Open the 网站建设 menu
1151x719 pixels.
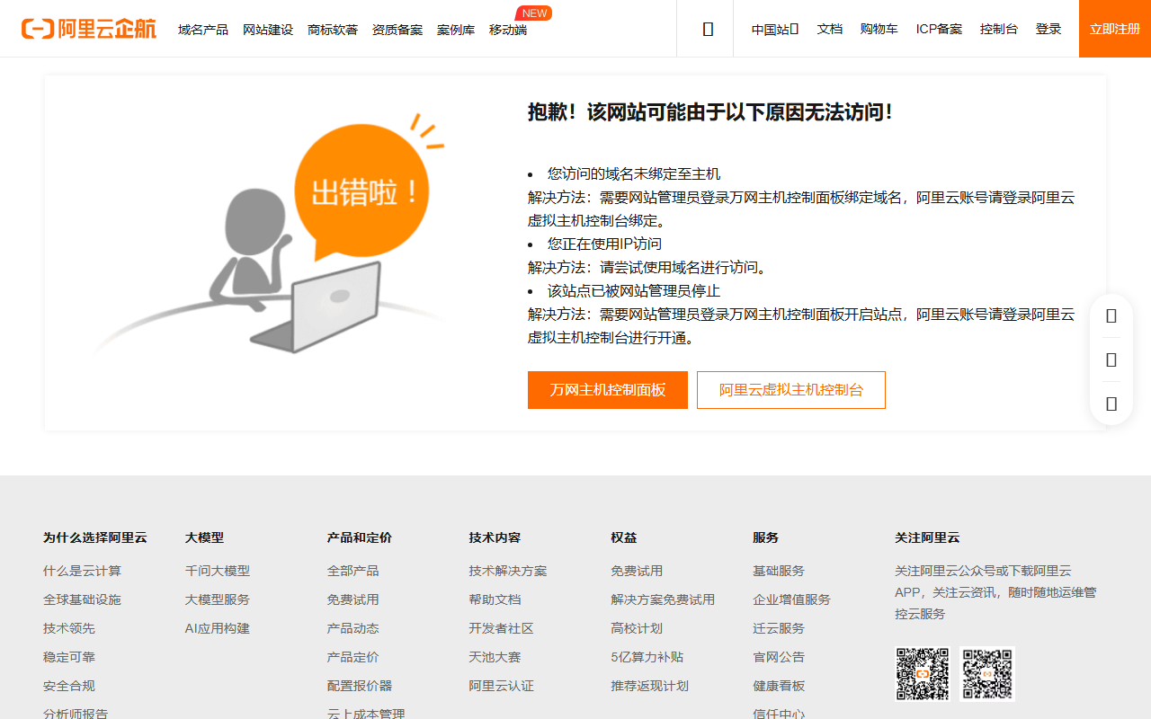click(268, 30)
